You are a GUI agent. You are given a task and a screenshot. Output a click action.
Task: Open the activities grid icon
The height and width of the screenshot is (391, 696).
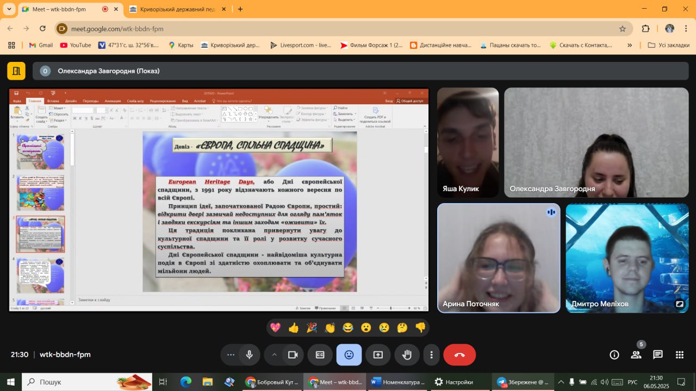679,355
